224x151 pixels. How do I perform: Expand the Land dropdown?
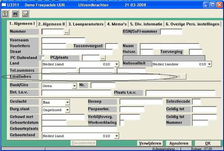click(x=117, y=64)
